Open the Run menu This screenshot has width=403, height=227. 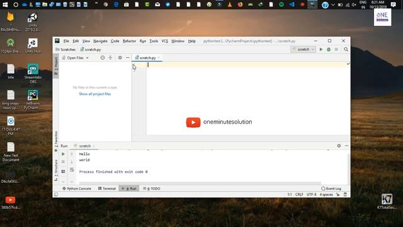[143, 41]
